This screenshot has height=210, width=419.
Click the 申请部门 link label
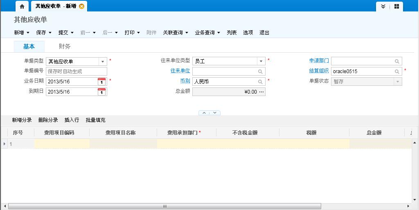[319, 60]
